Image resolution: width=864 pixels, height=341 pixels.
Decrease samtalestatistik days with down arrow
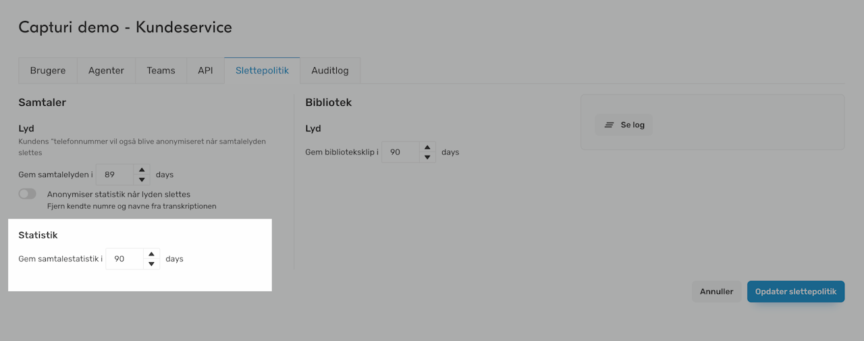coord(151,264)
